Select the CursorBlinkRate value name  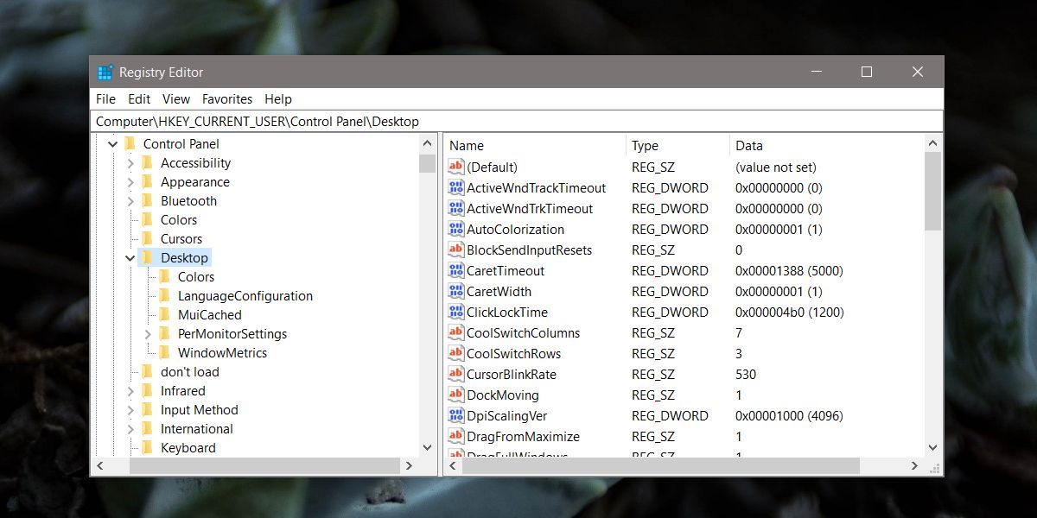(x=512, y=374)
